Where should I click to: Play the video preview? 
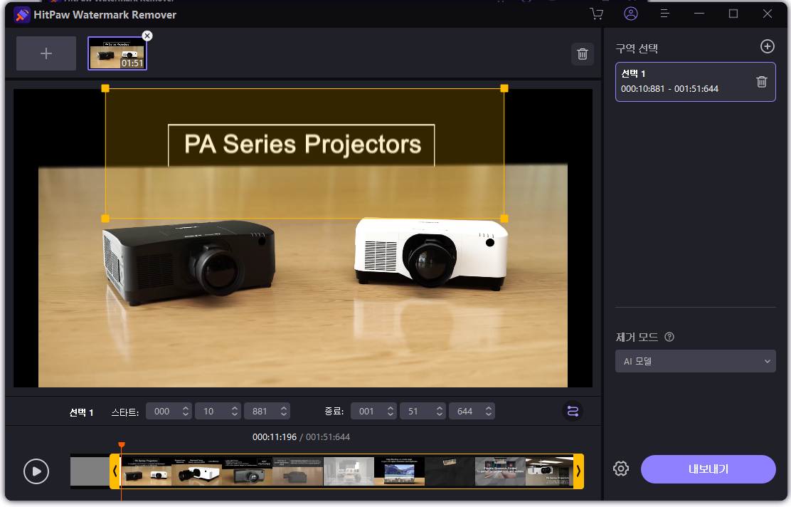36,471
